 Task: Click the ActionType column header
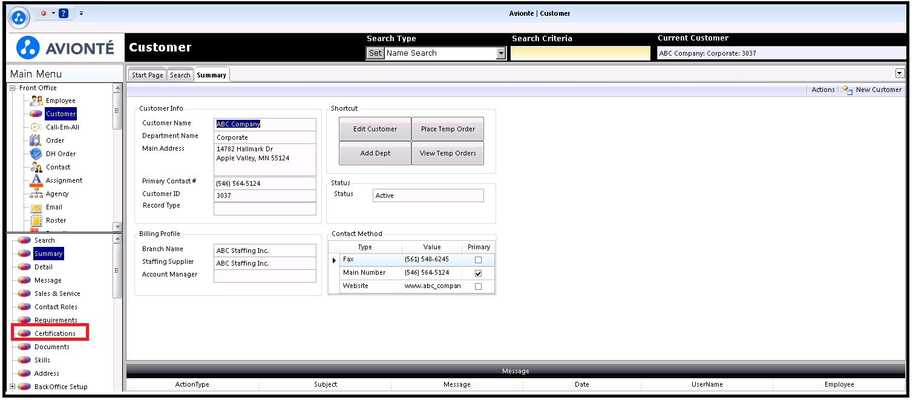pyautogui.click(x=192, y=384)
